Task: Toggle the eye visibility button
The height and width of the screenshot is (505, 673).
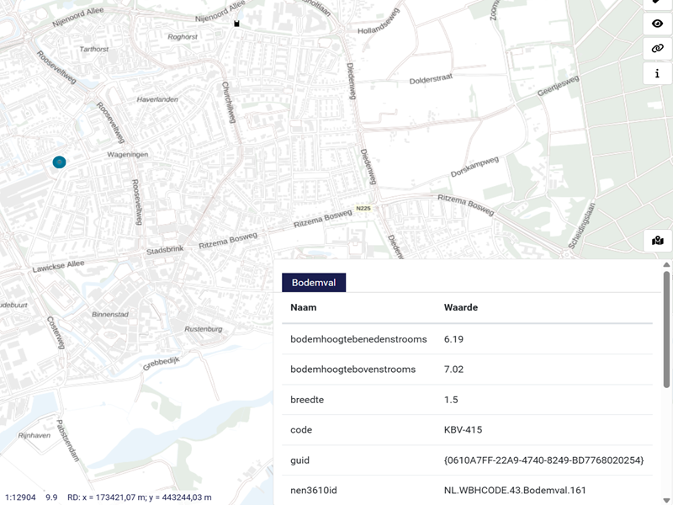Action: 657,24
